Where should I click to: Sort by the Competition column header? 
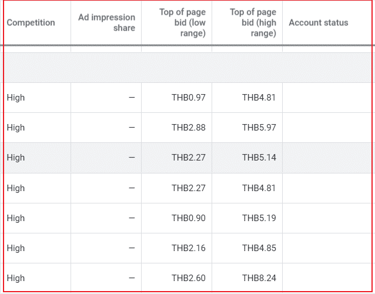31,23
